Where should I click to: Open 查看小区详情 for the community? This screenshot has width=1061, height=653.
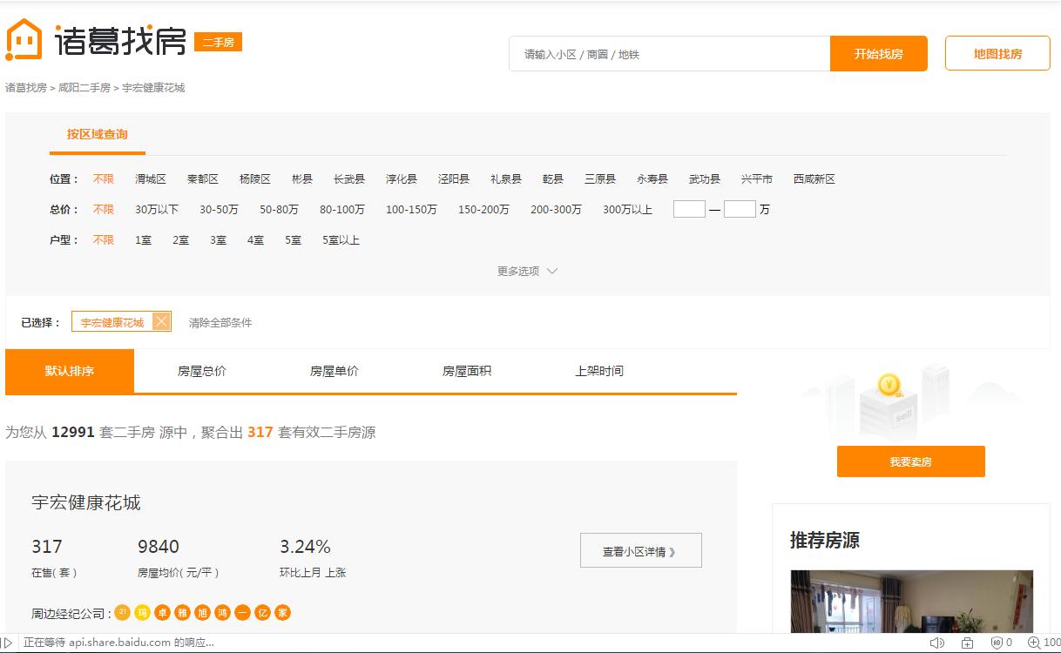(640, 550)
